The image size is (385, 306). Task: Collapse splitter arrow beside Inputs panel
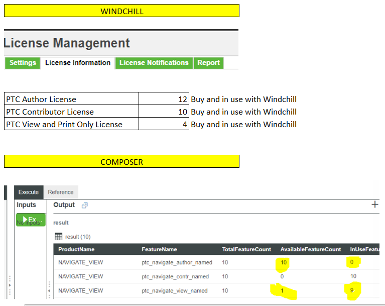pyautogui.click(x=49, y=291)
